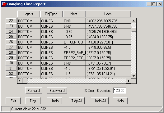Image resolution: width=164 pixels, height=113 pixels.
Task: Close the Dangling-Cline Report window
Action: pyautogui.click(x=160, y=4)
